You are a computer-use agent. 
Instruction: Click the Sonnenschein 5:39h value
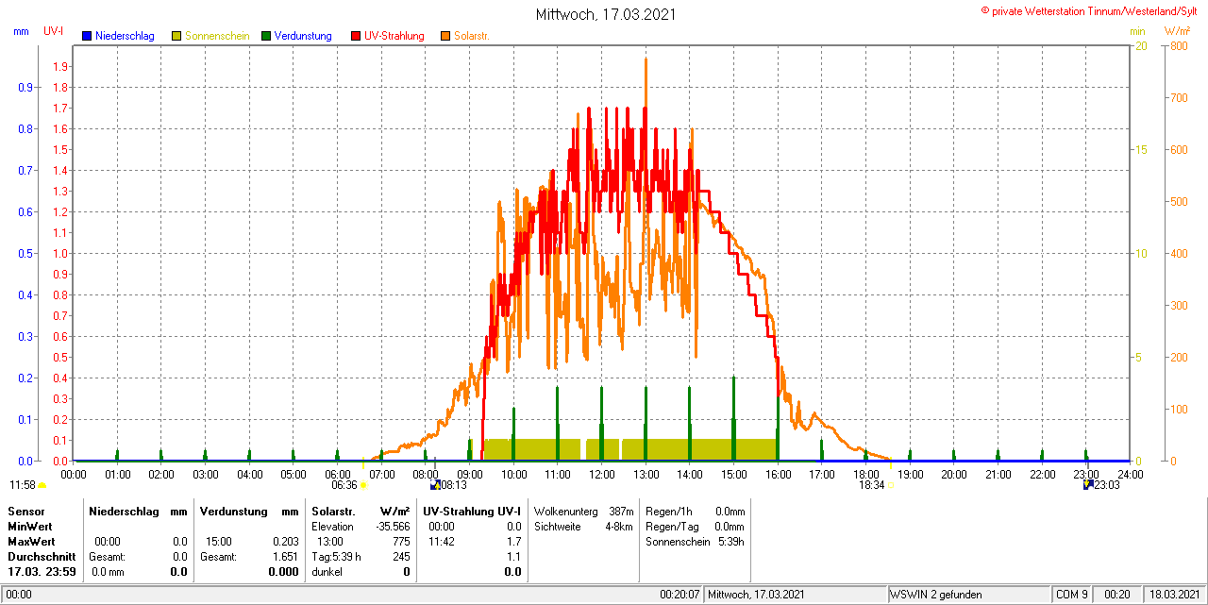[730, 542]
